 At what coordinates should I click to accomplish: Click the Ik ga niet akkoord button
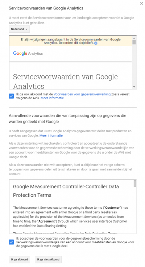pyautogui.click(x=48, y=259)
